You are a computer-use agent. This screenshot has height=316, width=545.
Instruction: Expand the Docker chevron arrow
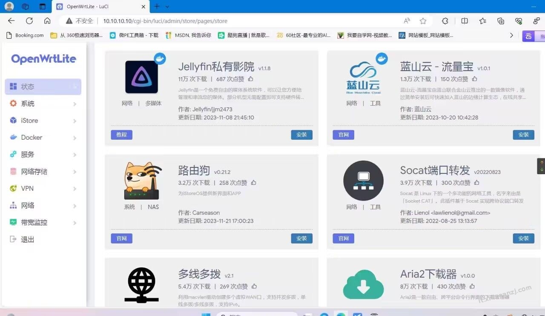(75, 138)
